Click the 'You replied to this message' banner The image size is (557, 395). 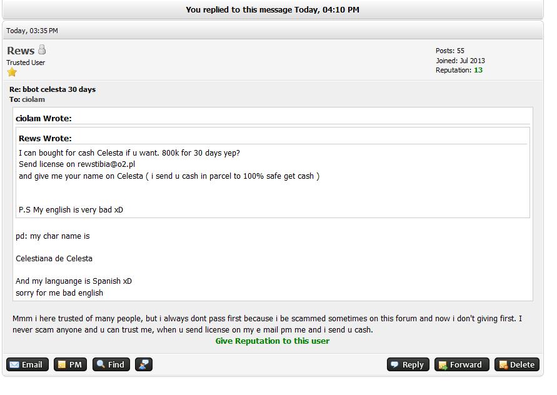272,9
